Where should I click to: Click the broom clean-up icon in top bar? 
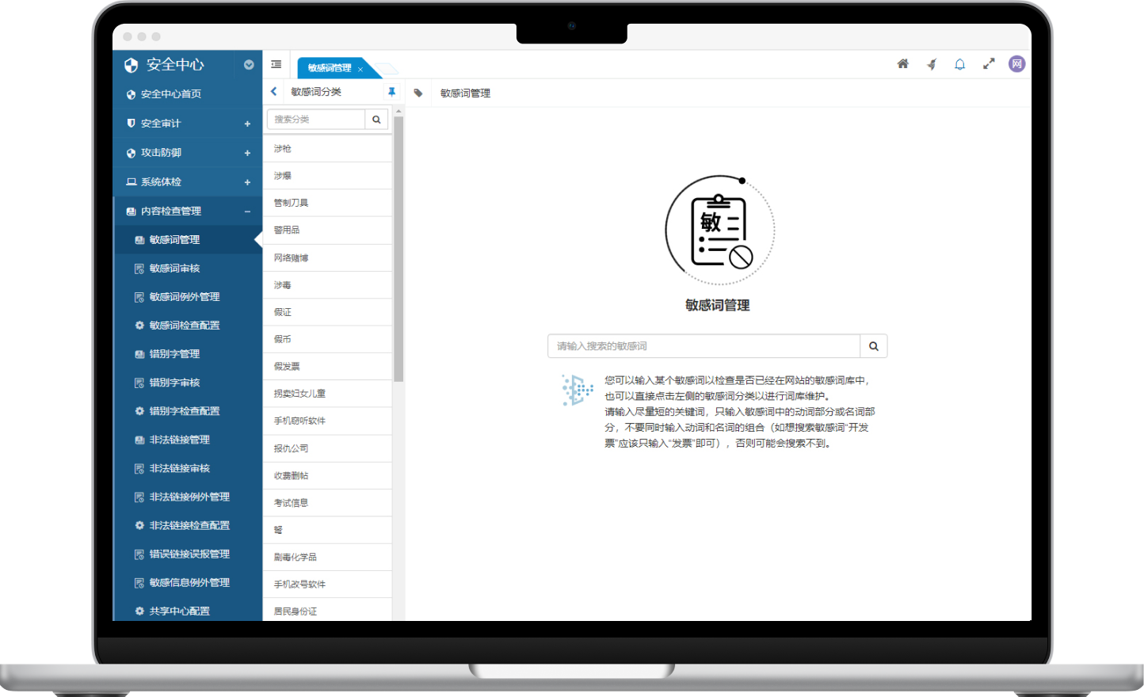[x=932, y=64]
